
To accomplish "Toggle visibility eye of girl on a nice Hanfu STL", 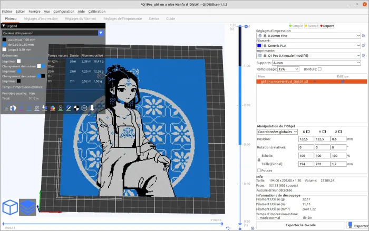I will pyautogui.click(x=315, y=82).
